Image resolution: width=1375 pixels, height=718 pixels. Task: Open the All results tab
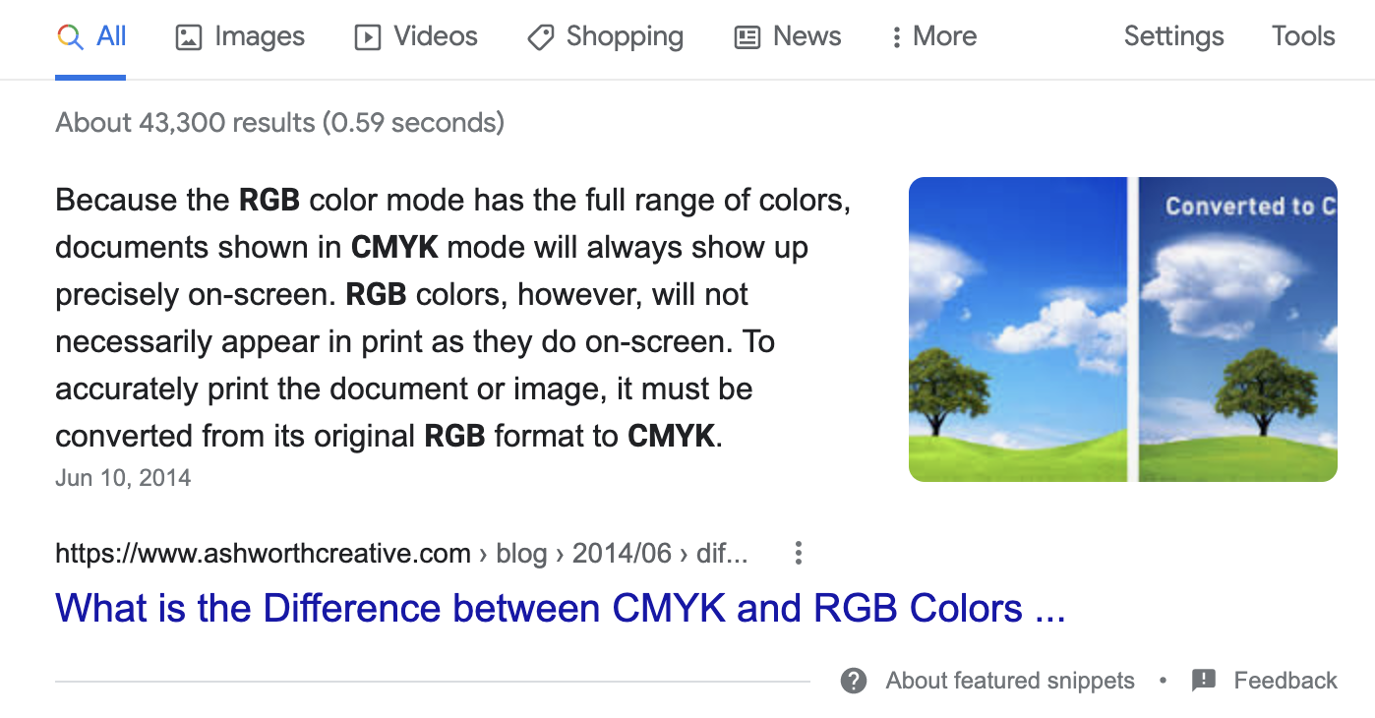tap(91, 37)
